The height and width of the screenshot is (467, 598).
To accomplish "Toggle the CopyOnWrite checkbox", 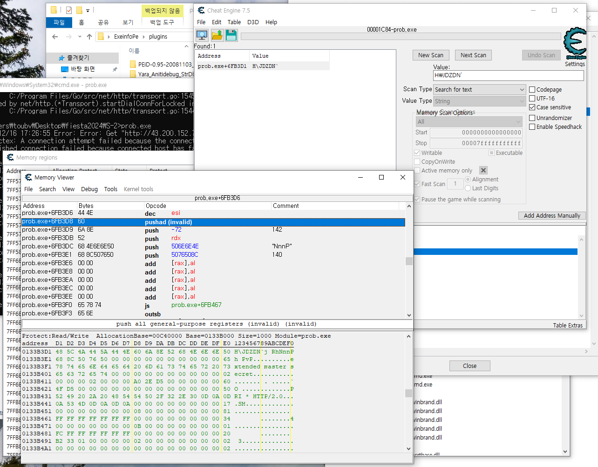I will coord(417,161).
